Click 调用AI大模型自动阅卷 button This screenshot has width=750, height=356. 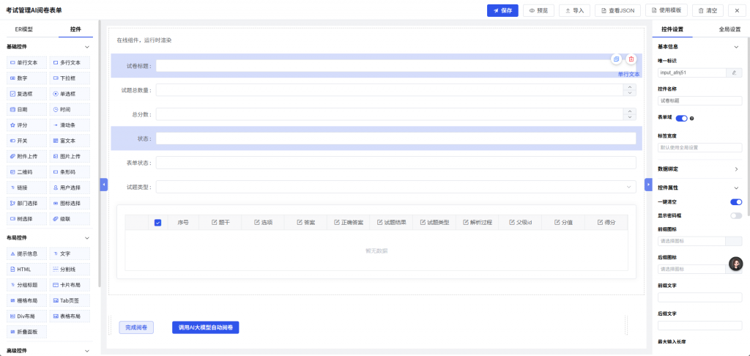pos(205,327)
